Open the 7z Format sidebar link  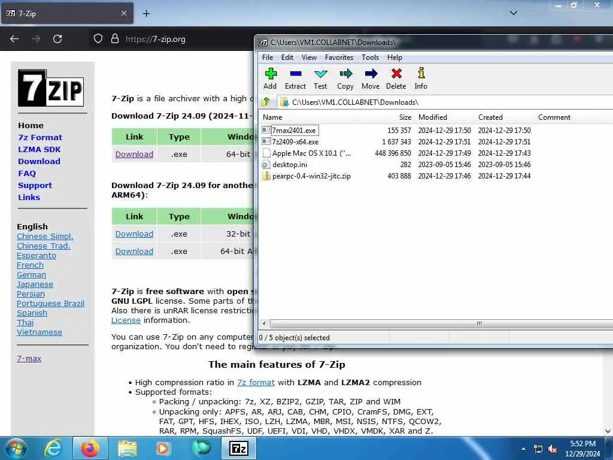point(40,137)
